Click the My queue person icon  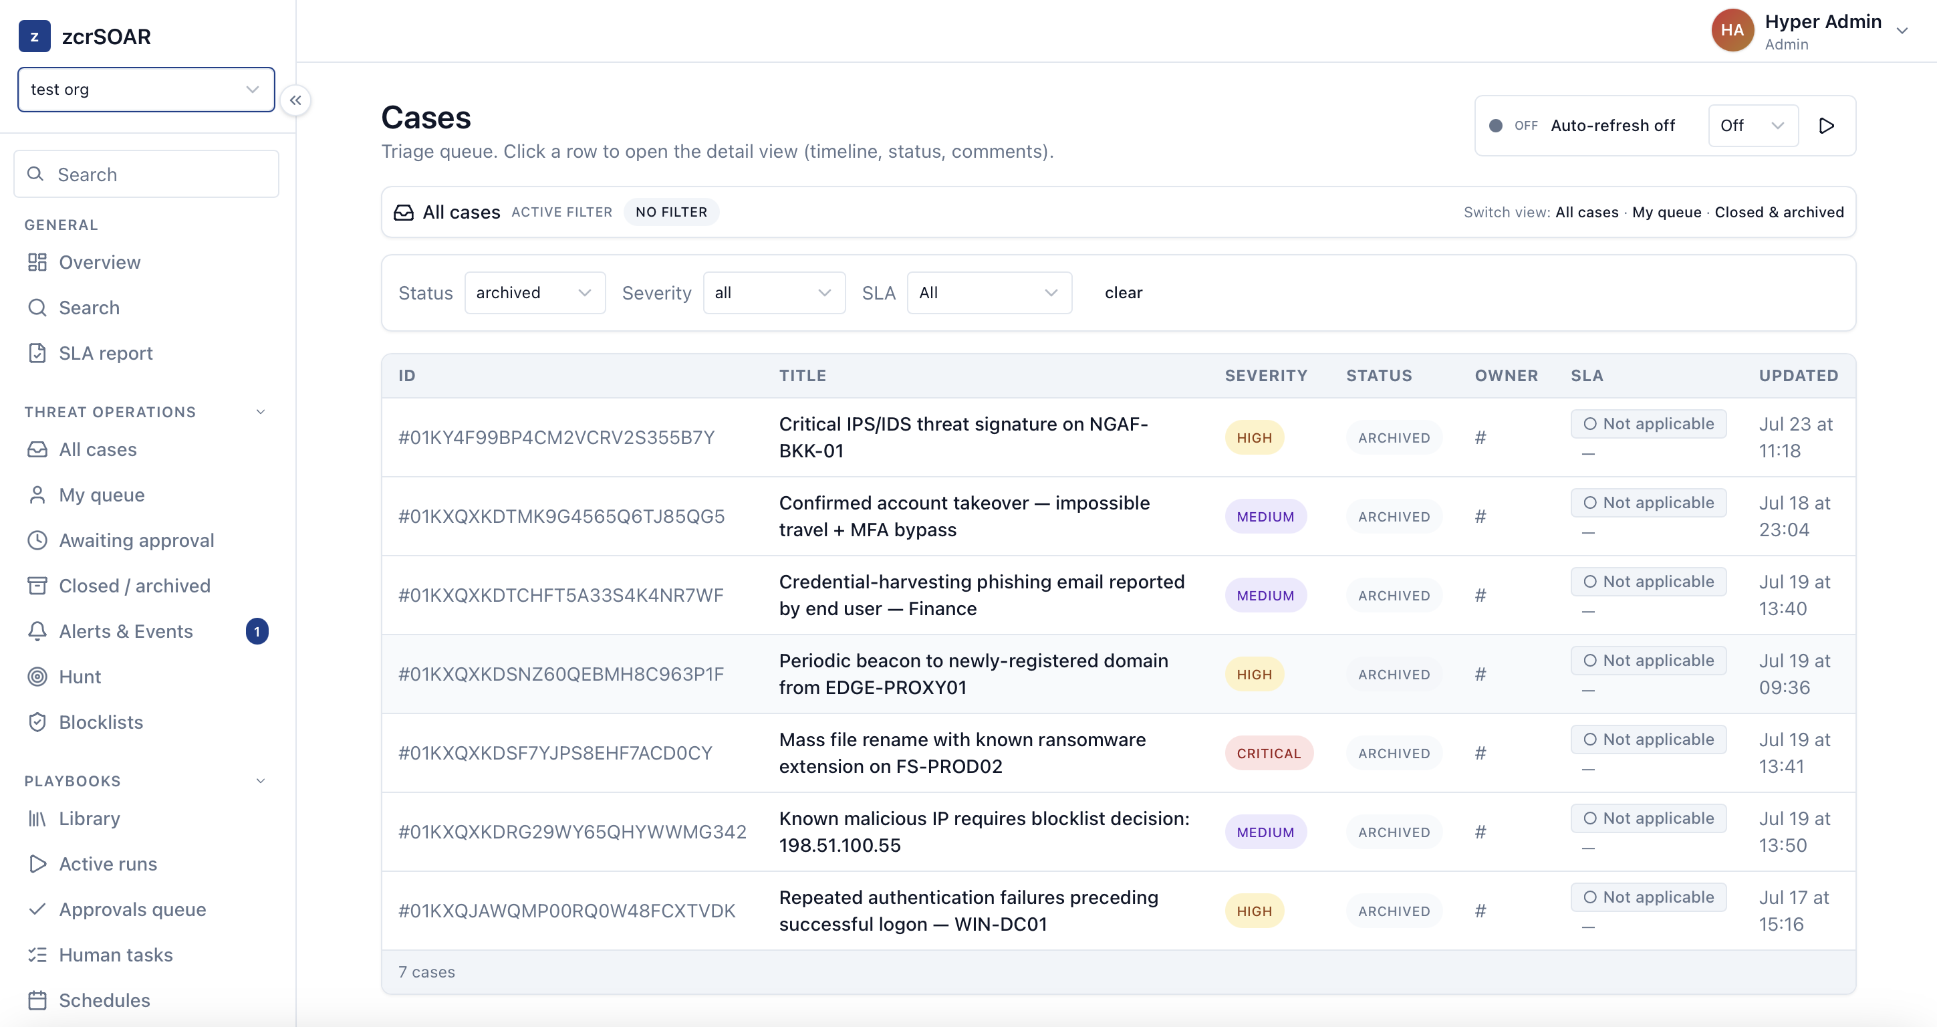point(37,494)
